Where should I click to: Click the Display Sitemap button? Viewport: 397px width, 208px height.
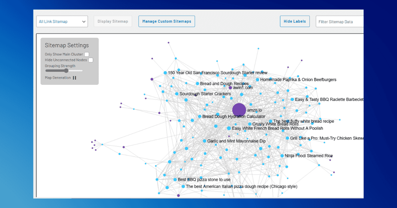tap(113, 22)
